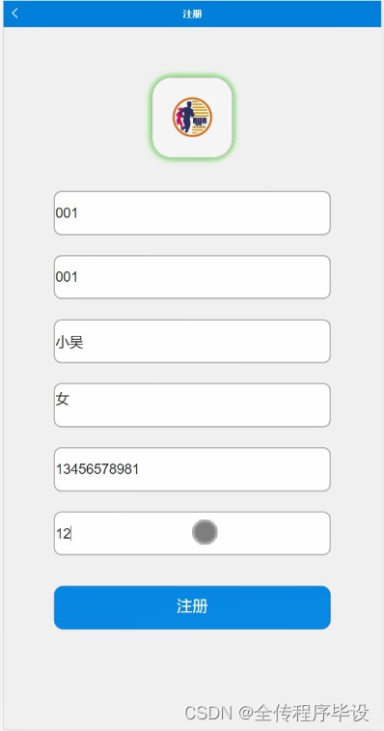Focus the first field containing 001
This screenshot has height=731, width=384.
click(192, 213)
